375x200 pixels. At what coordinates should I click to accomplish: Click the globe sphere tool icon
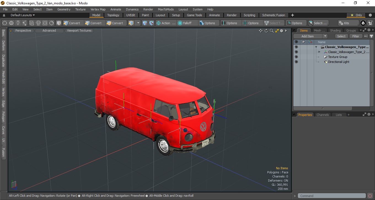(11, 23)
